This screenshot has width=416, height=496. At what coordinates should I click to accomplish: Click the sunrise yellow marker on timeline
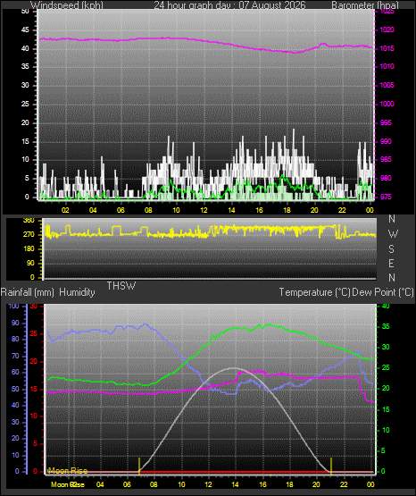click(139, 466)
